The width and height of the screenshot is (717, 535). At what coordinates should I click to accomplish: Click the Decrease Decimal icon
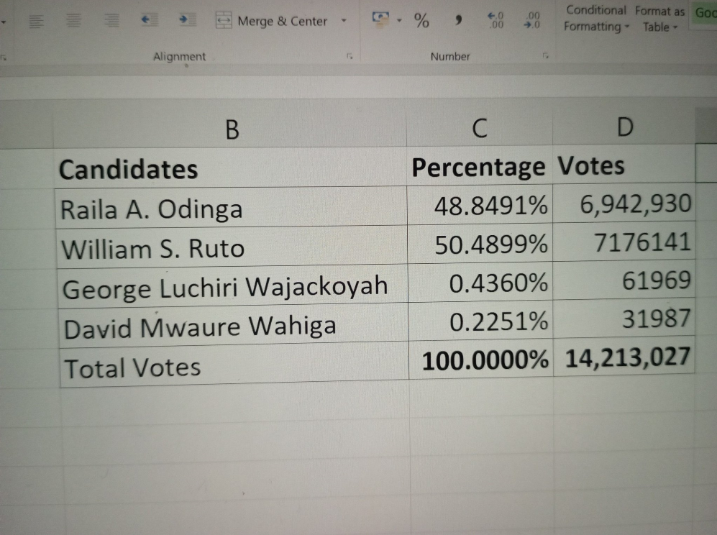pos(533,20)
